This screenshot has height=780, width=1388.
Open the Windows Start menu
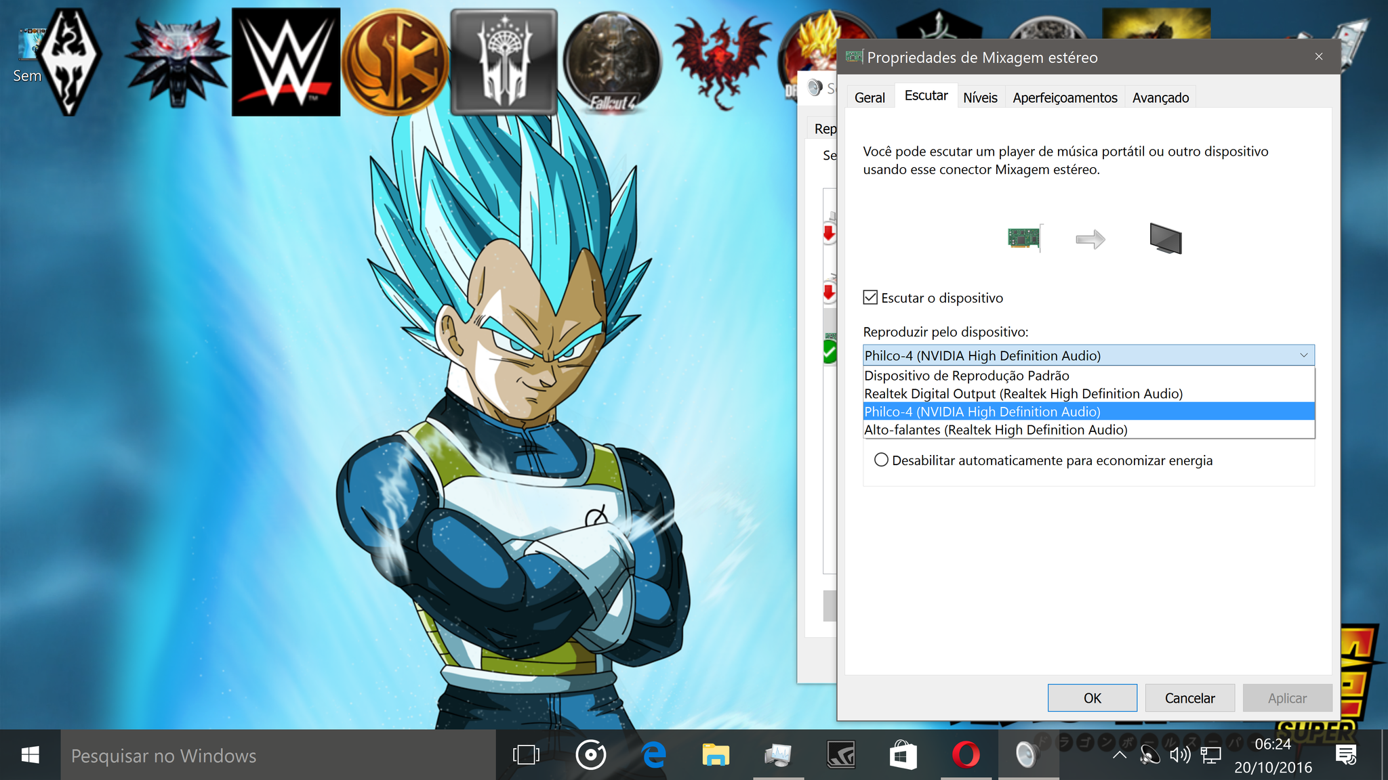click(x=30, y=754)
